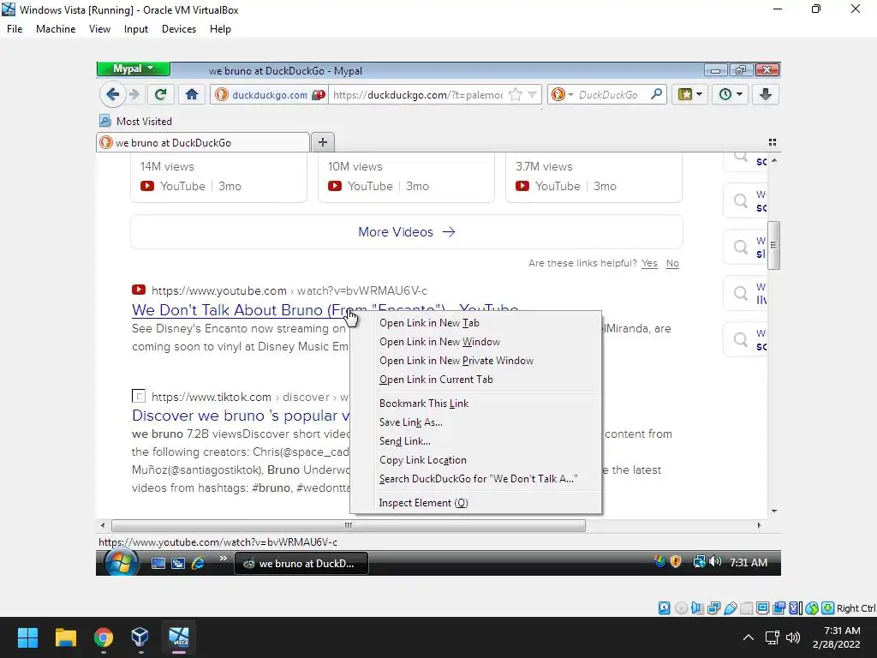This screenshot has height=658, width=877.
Task: Click VirtualBox hard disk activity status icon
Action: click(x=664, y=608)
